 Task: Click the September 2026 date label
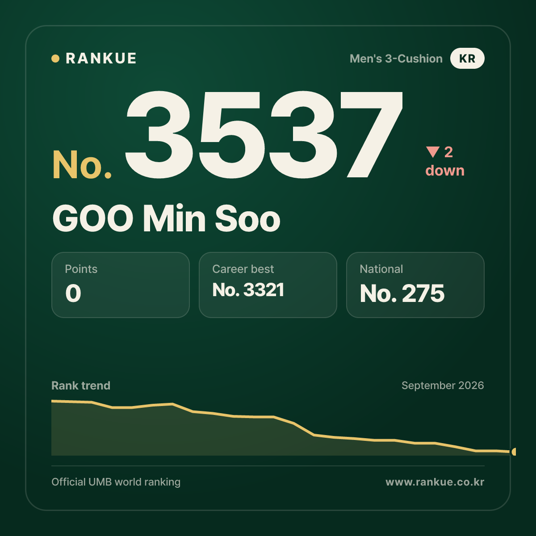click(443, 385)
